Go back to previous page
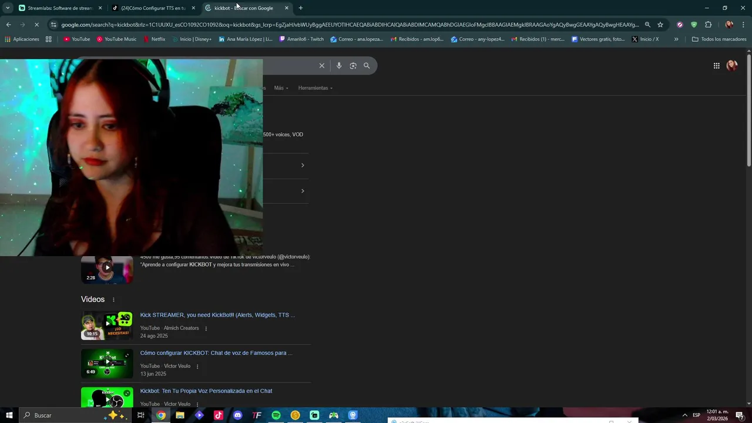 point(8,25)
